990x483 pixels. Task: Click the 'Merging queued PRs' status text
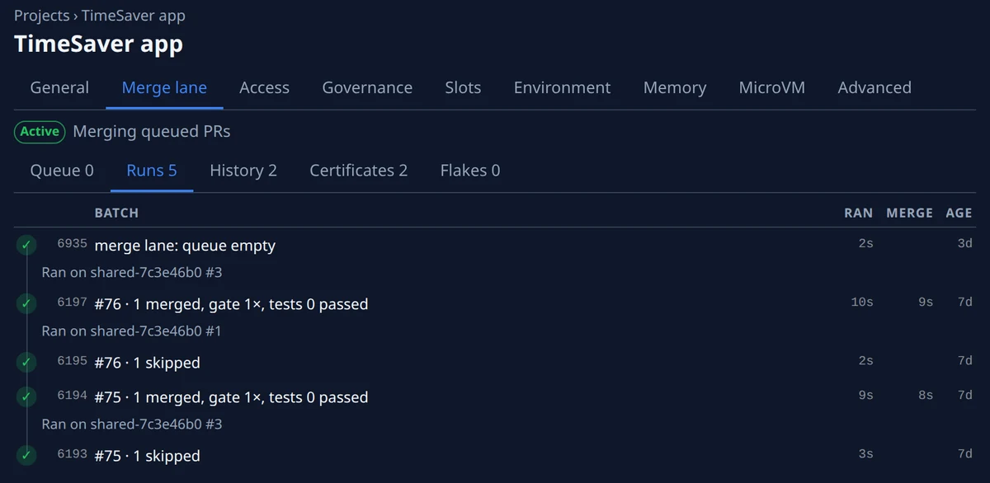click(152, 131)
